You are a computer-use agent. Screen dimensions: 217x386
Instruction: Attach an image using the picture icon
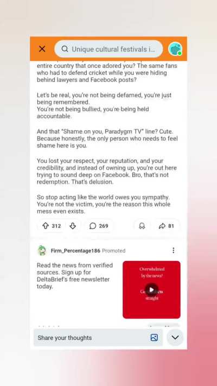click(x=154, y=338)
